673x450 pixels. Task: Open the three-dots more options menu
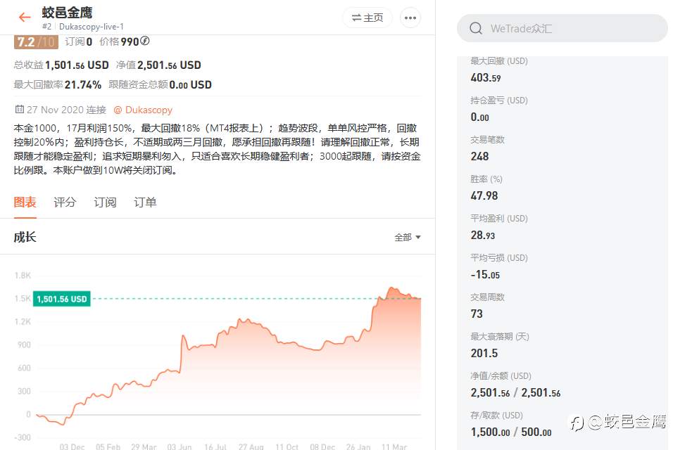pos(410,18)
